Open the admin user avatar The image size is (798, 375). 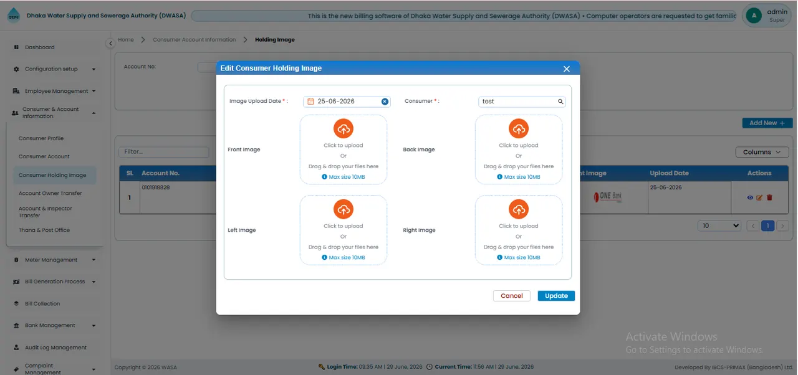[x=754, y=16]
